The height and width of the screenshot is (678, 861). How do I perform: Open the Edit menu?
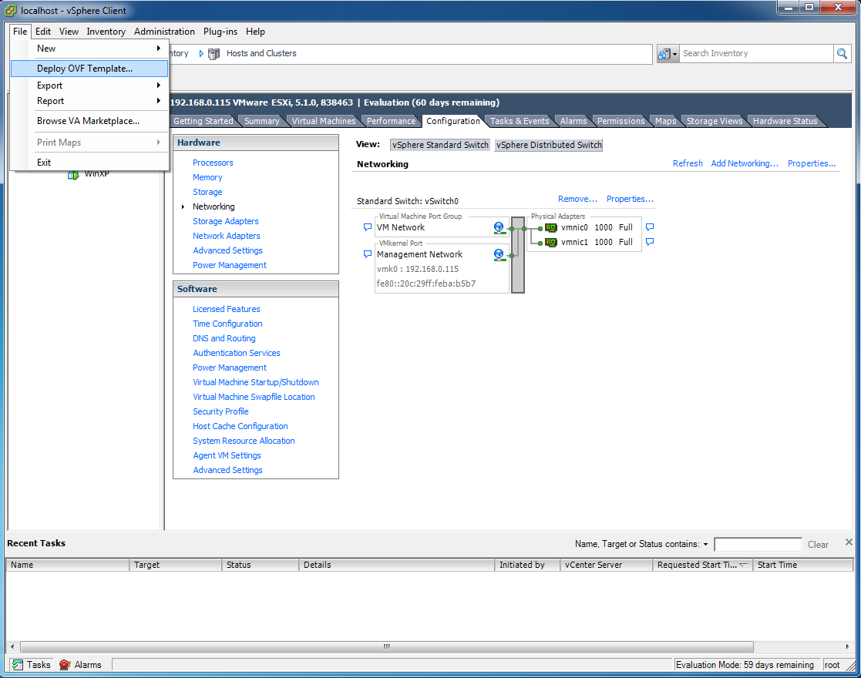(43, 32)
